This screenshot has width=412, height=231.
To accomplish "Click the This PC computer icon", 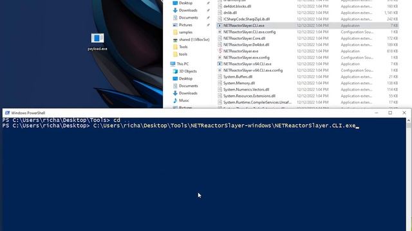I will tap(173, 64).
